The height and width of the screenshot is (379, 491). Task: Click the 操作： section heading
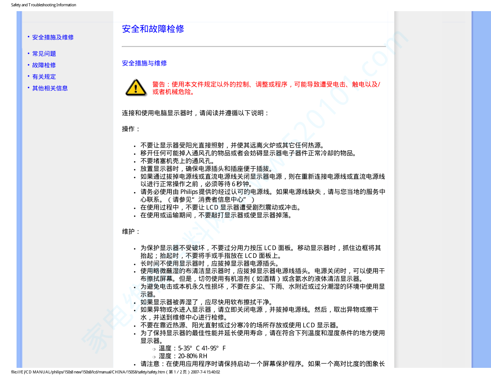[x=131, y=129]
